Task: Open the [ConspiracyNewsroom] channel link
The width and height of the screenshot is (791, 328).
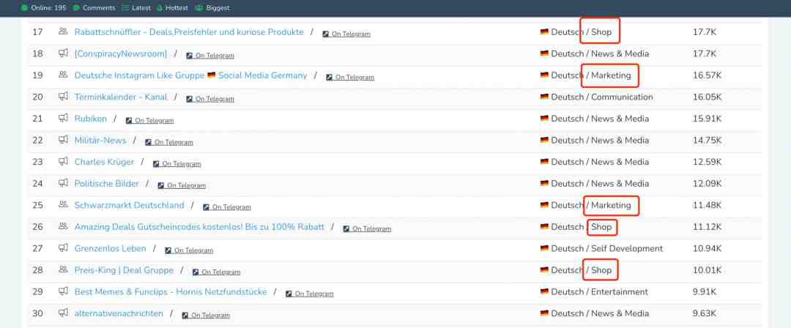Action: (x=121, y=53)
